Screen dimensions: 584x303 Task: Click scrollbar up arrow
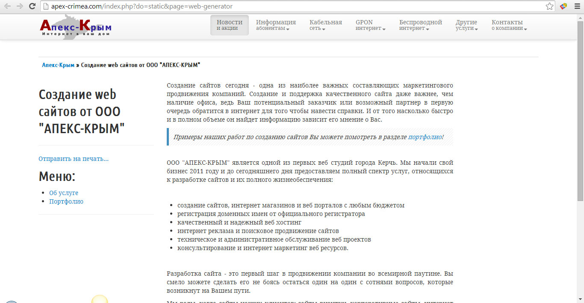580,17
